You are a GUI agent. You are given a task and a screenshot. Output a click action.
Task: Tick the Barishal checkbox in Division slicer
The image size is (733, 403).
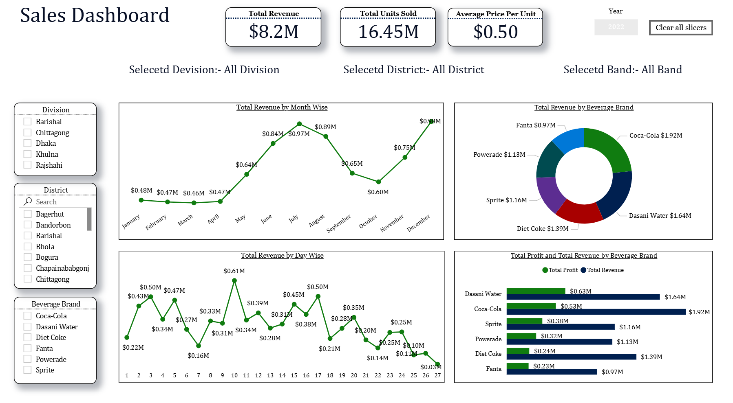click(28, 122)
